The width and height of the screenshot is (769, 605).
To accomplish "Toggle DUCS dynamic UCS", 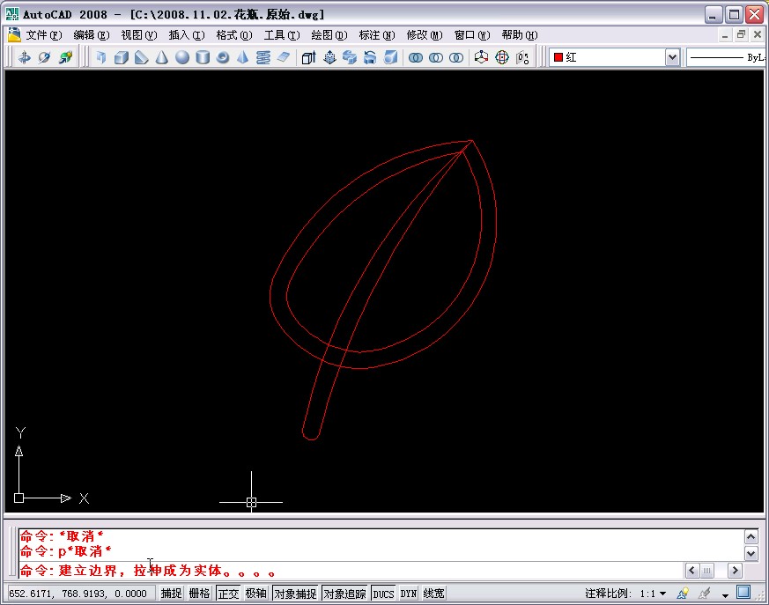I will click(383, 594).
